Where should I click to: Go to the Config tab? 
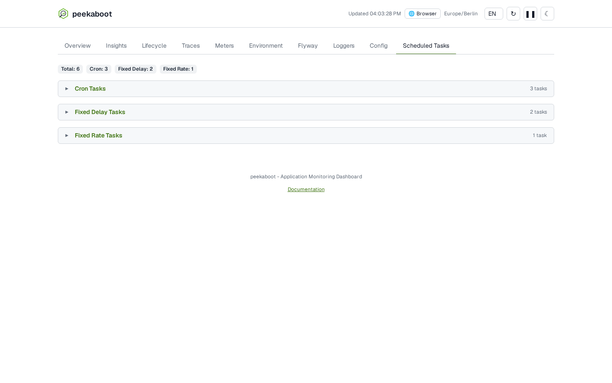pyautogui.click(x=379, y=46)
